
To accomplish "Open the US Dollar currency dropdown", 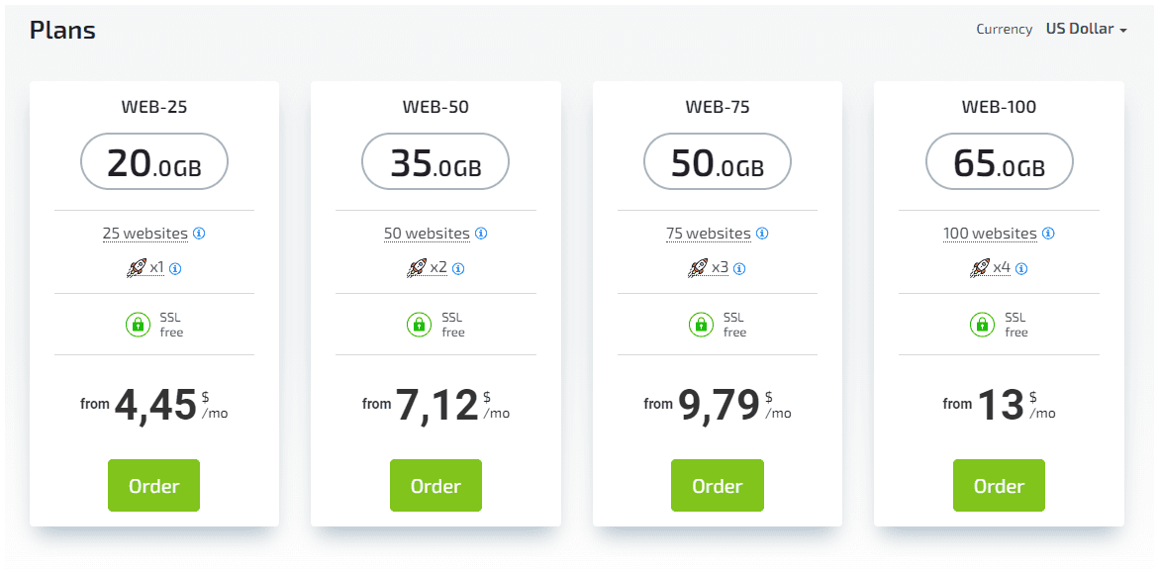I will point(1086,29).
